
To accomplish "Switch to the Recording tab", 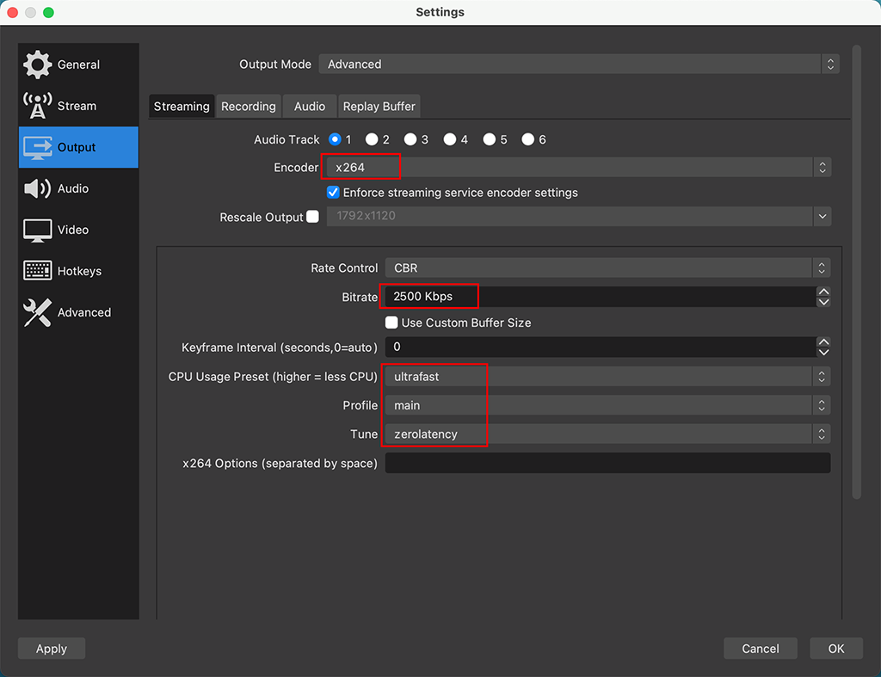I will click(249, 106).
